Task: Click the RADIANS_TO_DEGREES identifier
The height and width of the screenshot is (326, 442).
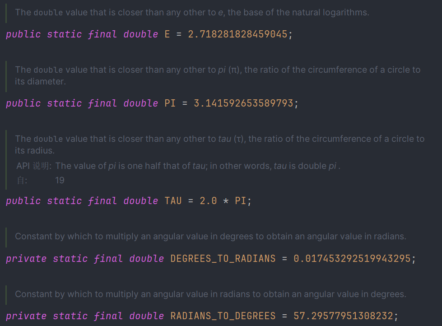Action: [x=223, y=316]
